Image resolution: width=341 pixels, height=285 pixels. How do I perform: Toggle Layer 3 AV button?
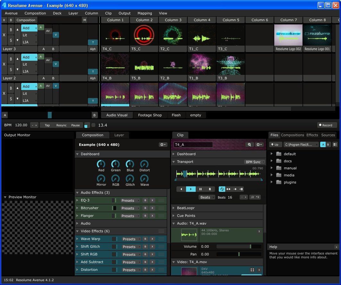(x=48, y=31)
